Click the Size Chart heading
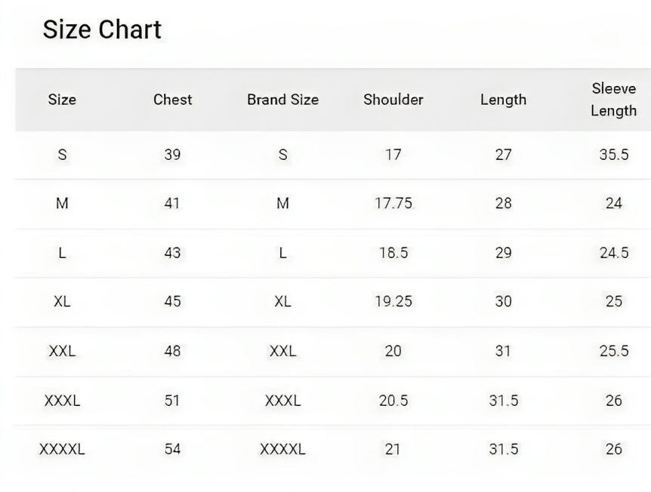 point(102,29)
